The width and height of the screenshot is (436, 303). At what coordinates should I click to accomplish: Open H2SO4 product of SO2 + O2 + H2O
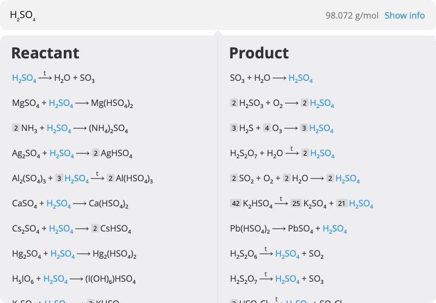(x=348, y=179)
